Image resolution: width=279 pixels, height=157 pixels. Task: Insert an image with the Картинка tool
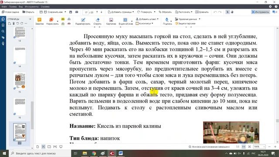tap(111, 21)
